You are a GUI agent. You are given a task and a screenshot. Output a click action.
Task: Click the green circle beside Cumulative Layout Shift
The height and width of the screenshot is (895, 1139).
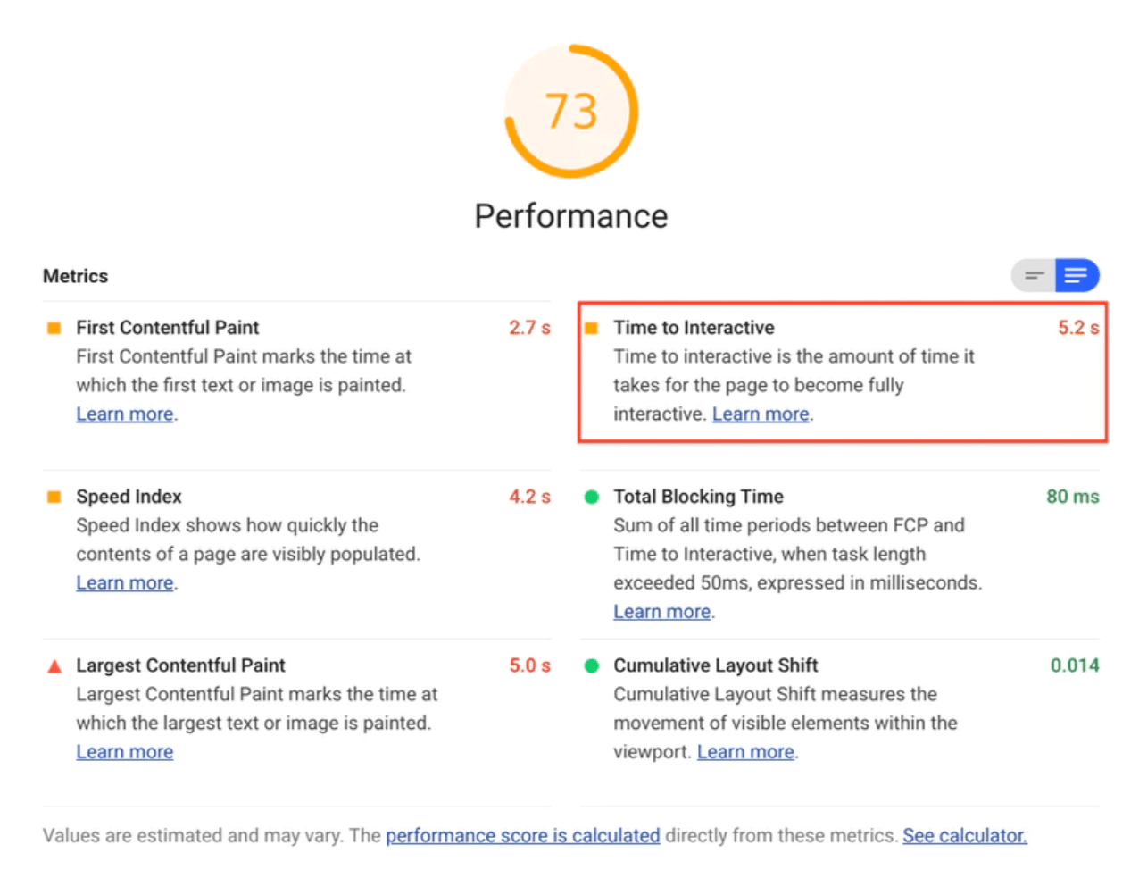pyautogui.click(x=591, y=665)
